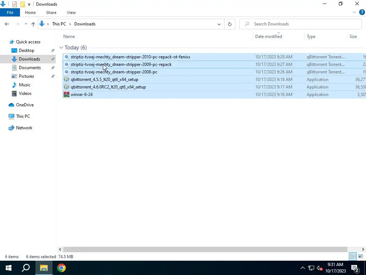This screenshot has width=366, height=275.
Task: Open the taskbar Search icon
Action: click(26, 268)
